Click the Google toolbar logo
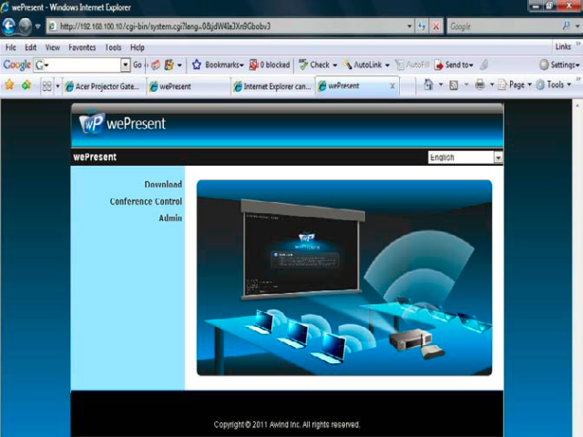This screenshot has height=437, width=583. click(16, 65)
